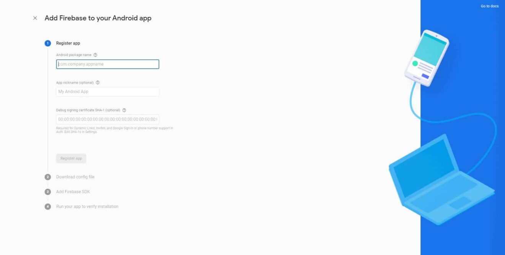Focus the App nickname input field
The height and width of the screenshot is (255, 505).
(x=108, y=92)
